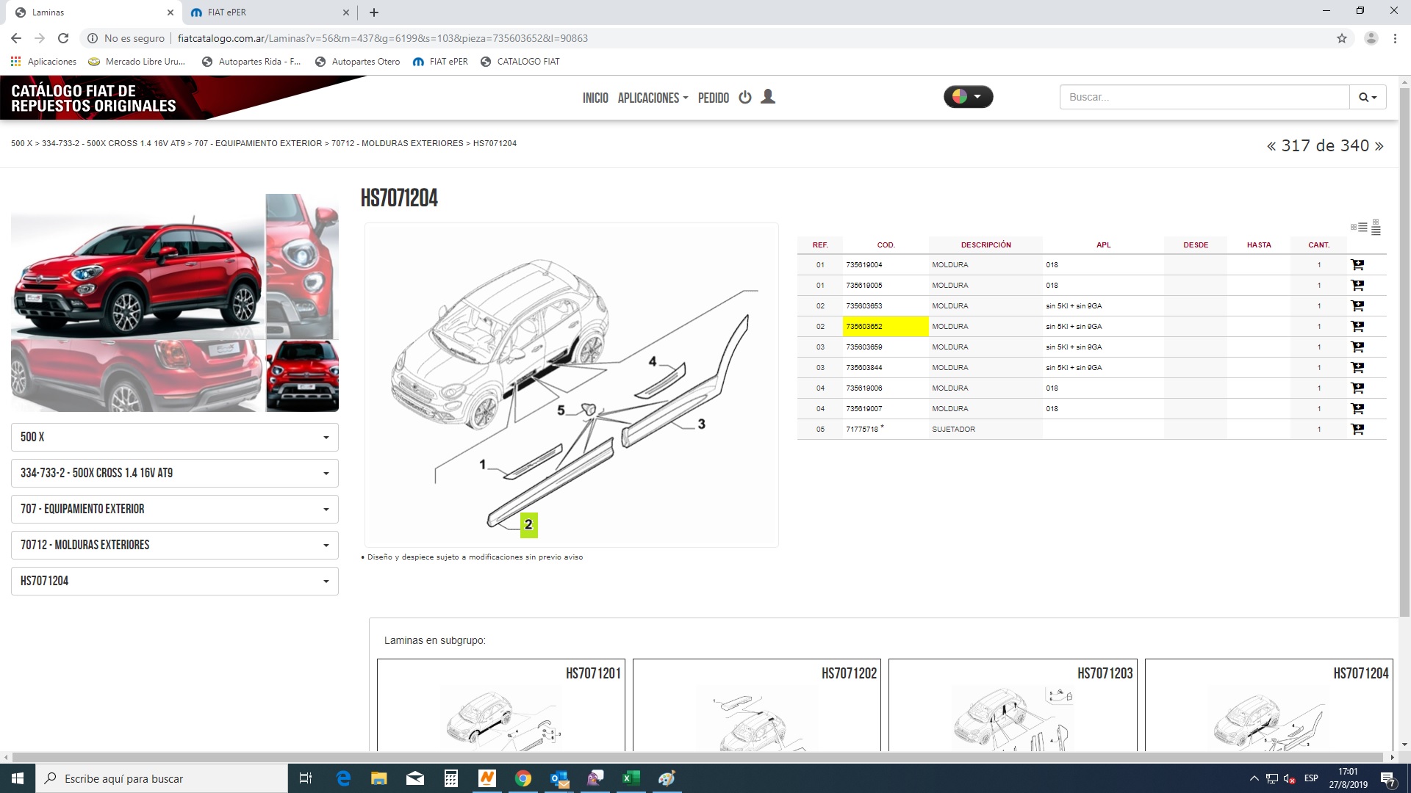The image size is (1411, 793).
Task: Click the Windows taskbar search box
Action: coord(162,778)
